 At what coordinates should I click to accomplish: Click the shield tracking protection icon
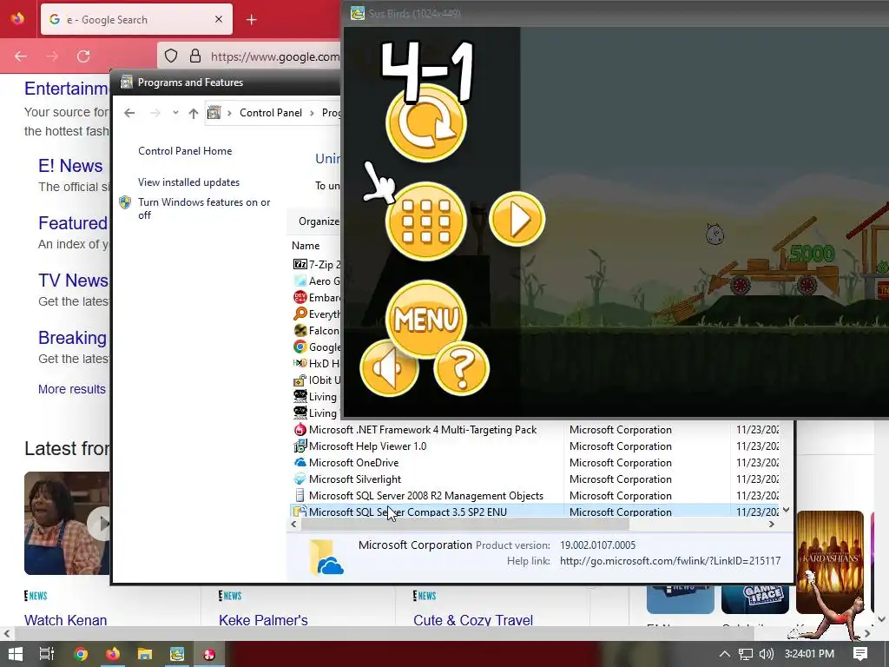point(171,56)
